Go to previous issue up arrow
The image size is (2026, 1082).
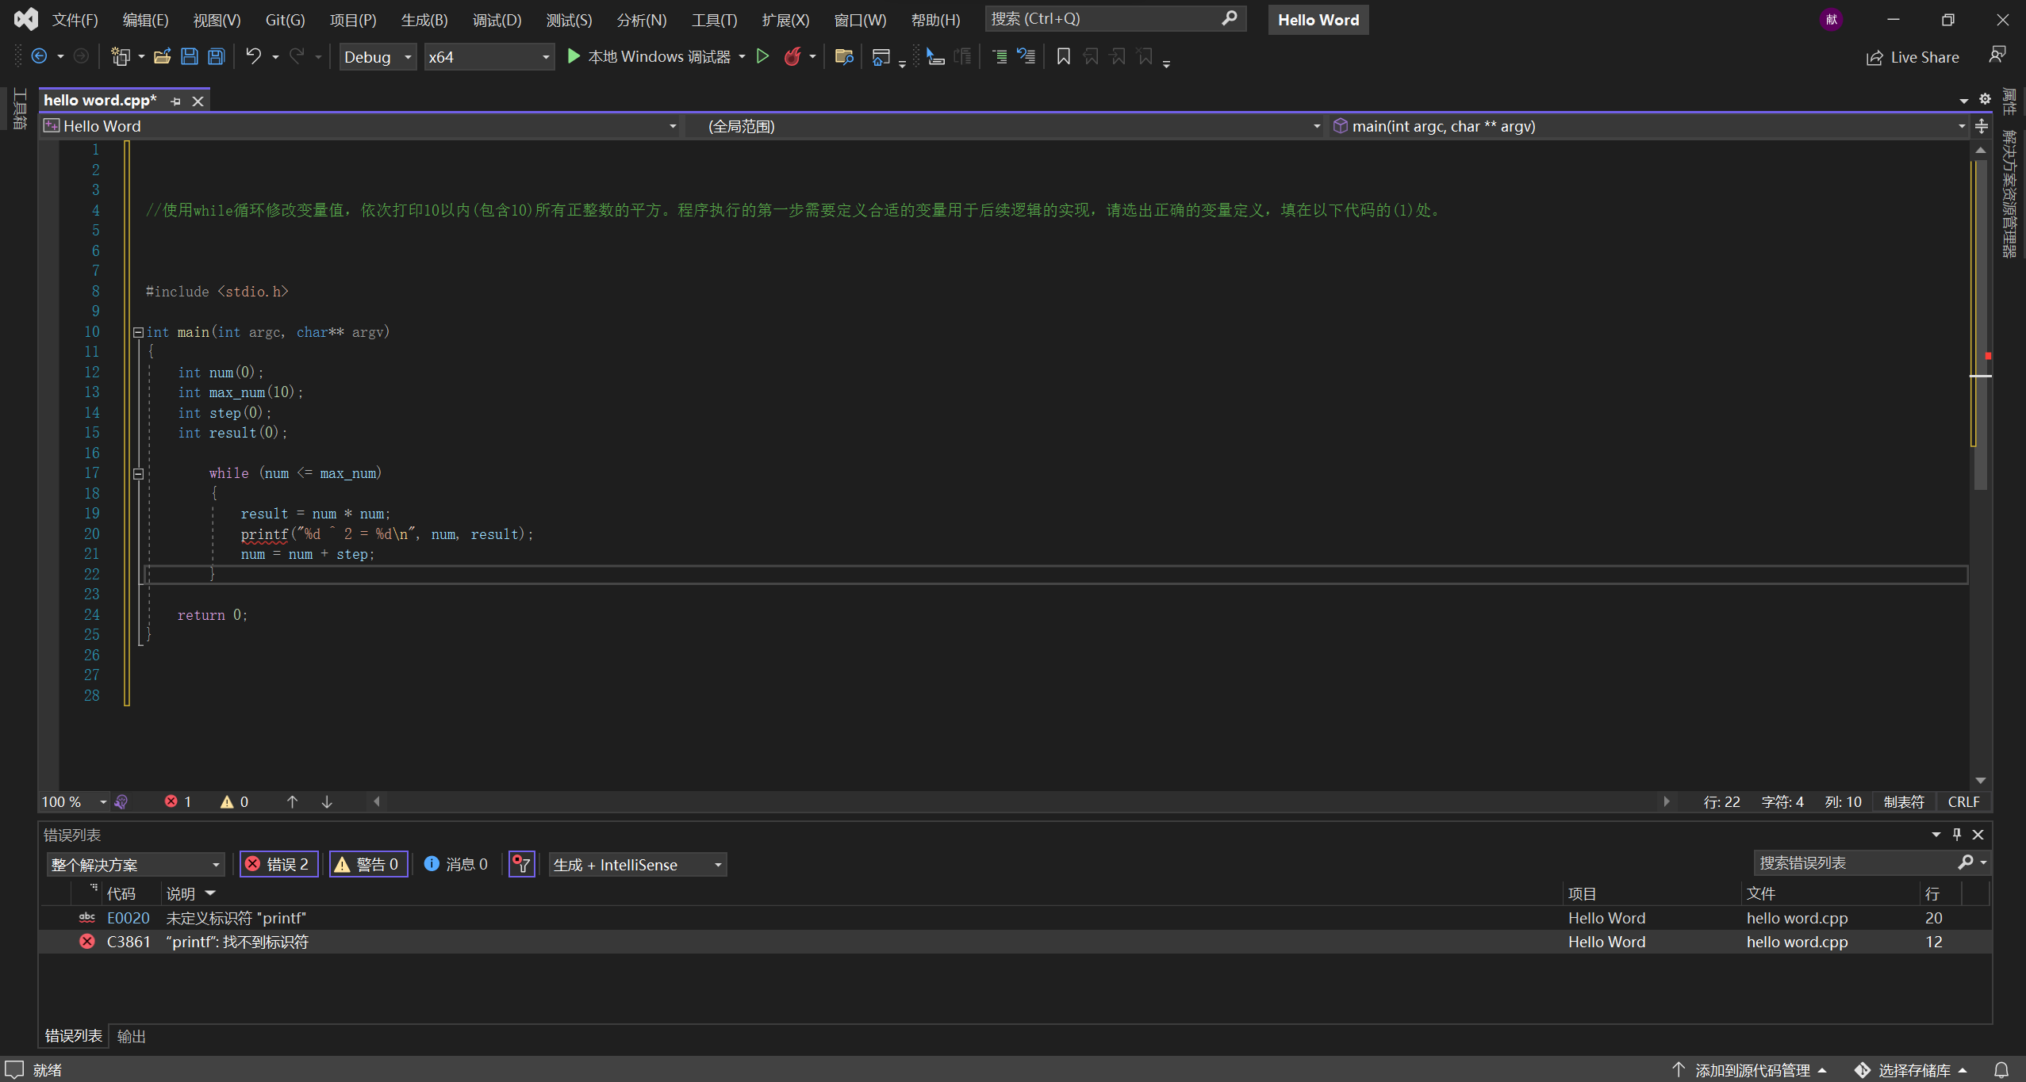pos(292,802)
